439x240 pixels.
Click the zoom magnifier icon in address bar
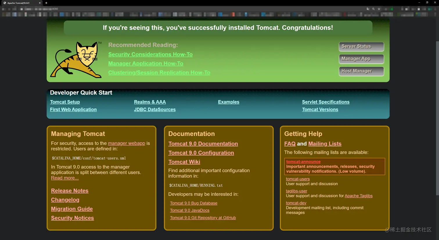[x=373, y=9]
